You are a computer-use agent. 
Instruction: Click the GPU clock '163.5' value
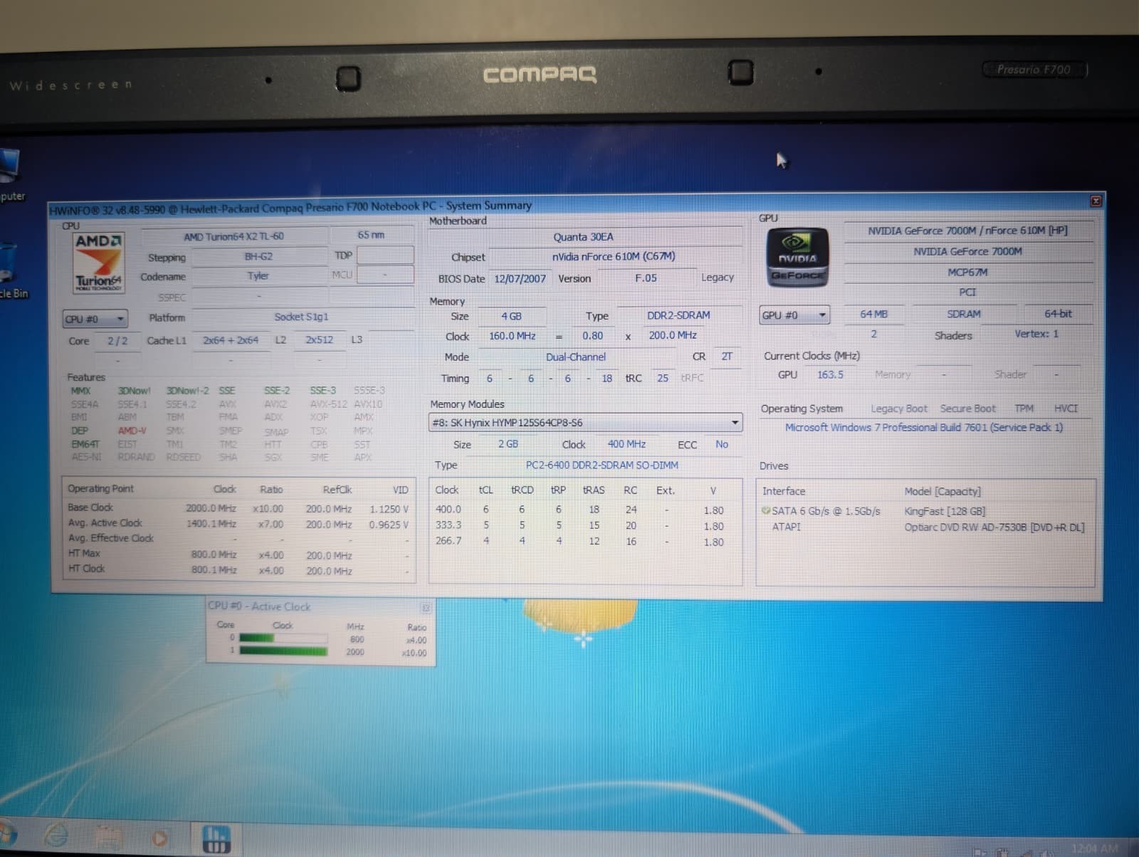tap(830, 374)
